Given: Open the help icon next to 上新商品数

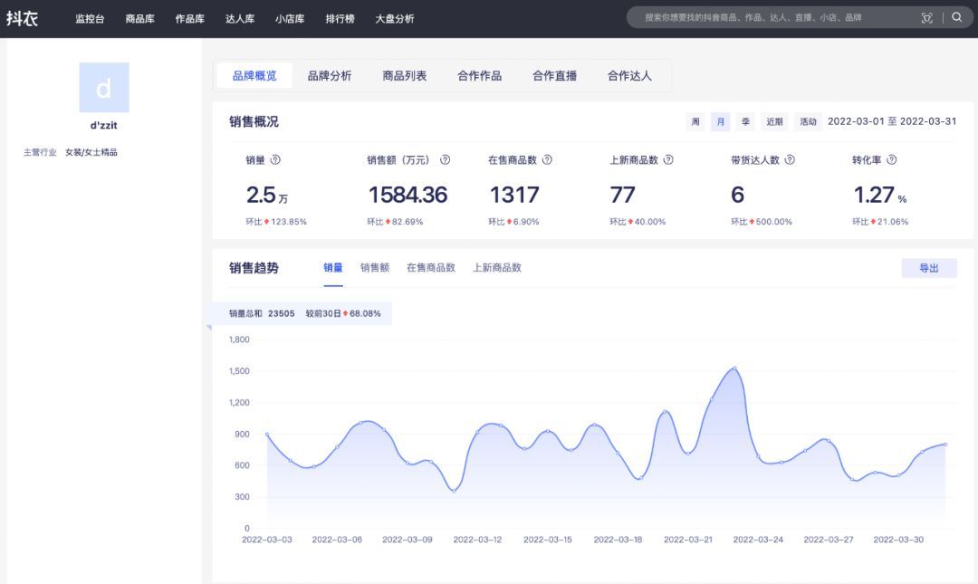Looking at the screenshot, I should pyautogui.click(x=668, y=158).
